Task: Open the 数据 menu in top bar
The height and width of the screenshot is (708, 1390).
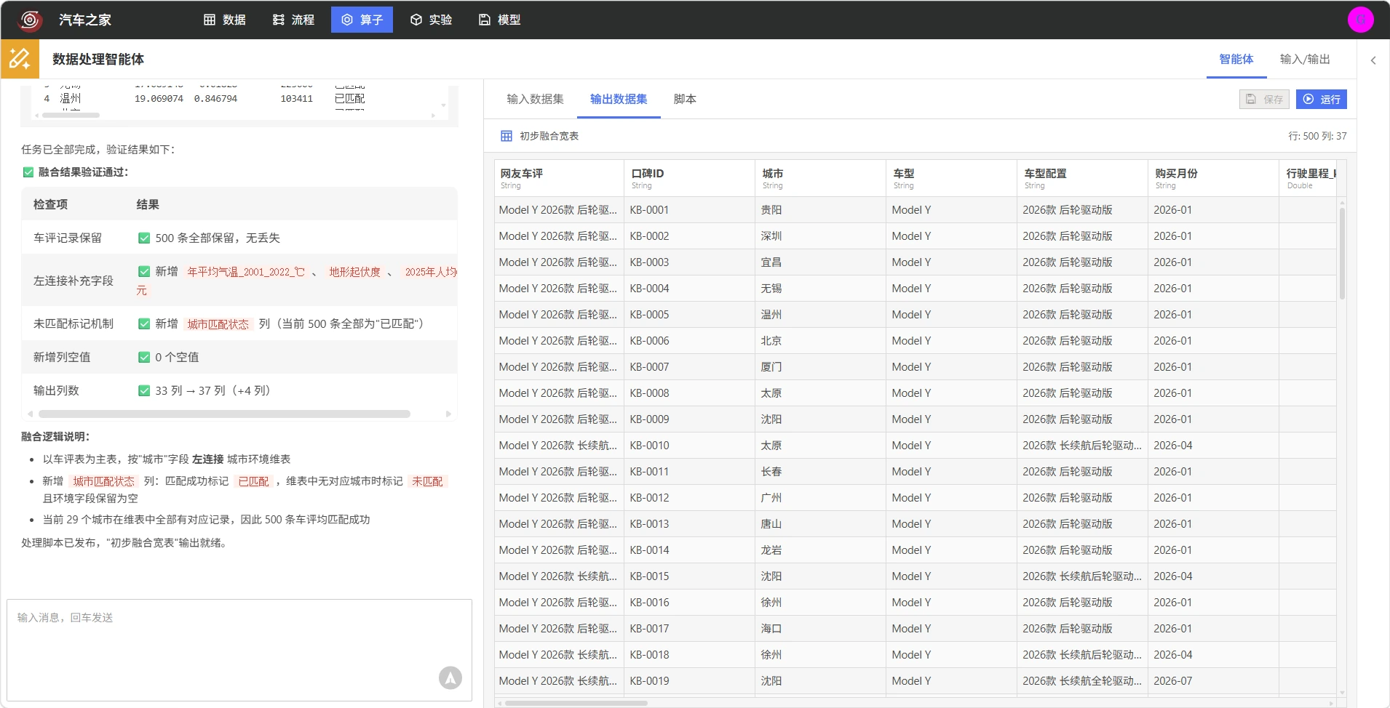Action: [224, 20]
